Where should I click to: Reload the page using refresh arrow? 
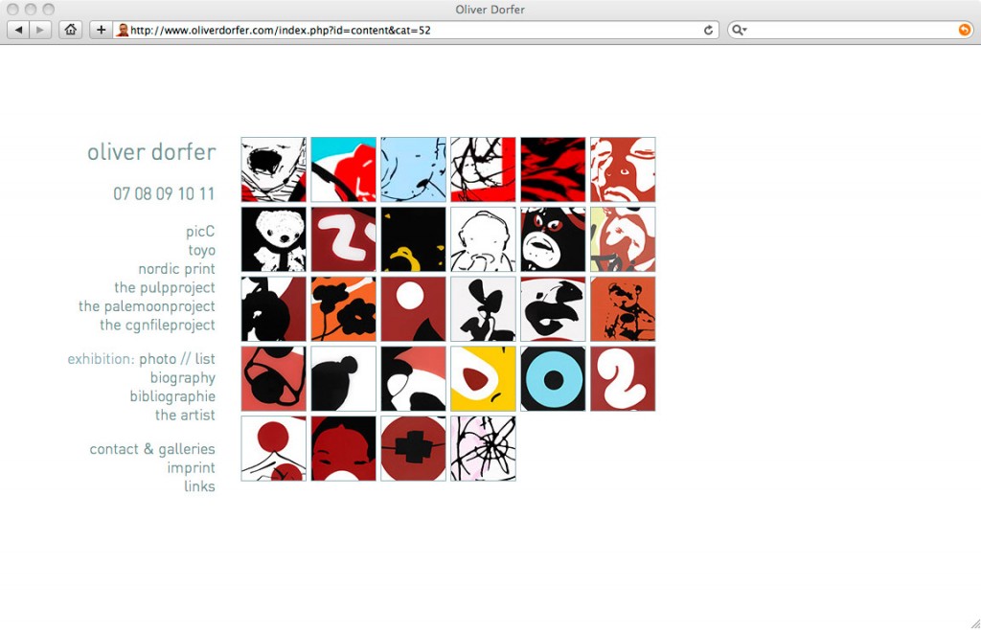pyautogui.click(x=708, y=30)
